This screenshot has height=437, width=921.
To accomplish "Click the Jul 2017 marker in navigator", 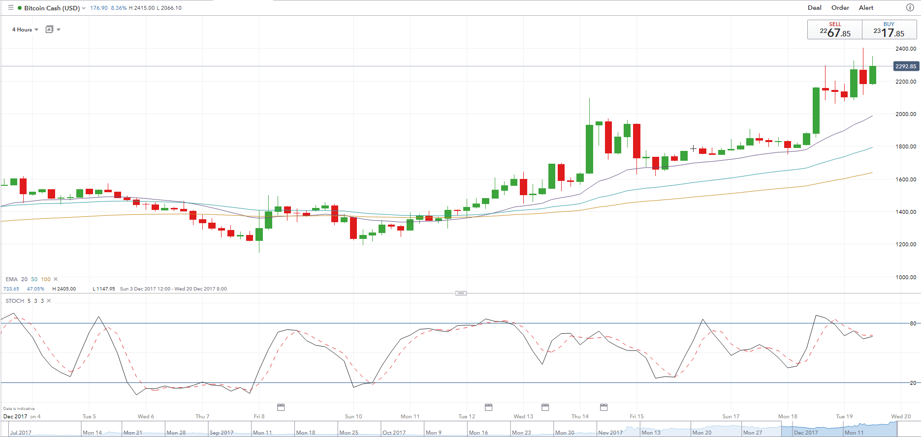I will (21, 433).
